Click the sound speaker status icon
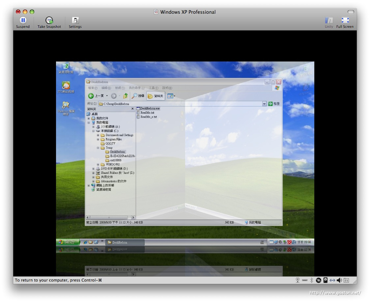 (x=339, y=280)
